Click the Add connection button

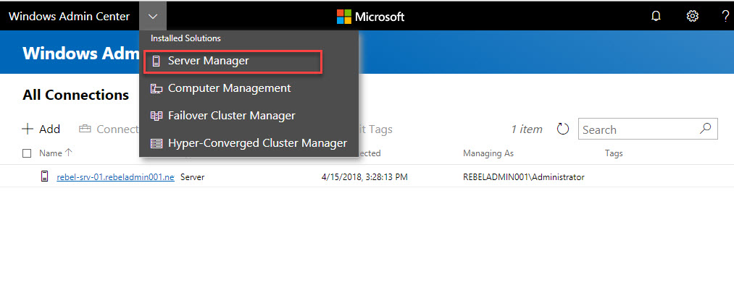41,129
